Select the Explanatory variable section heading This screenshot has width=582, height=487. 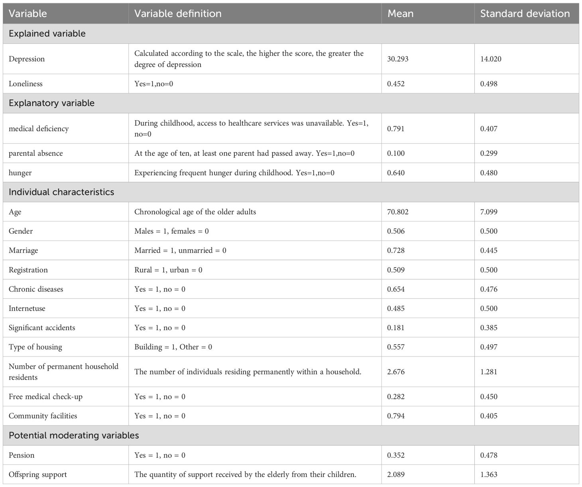51,103
